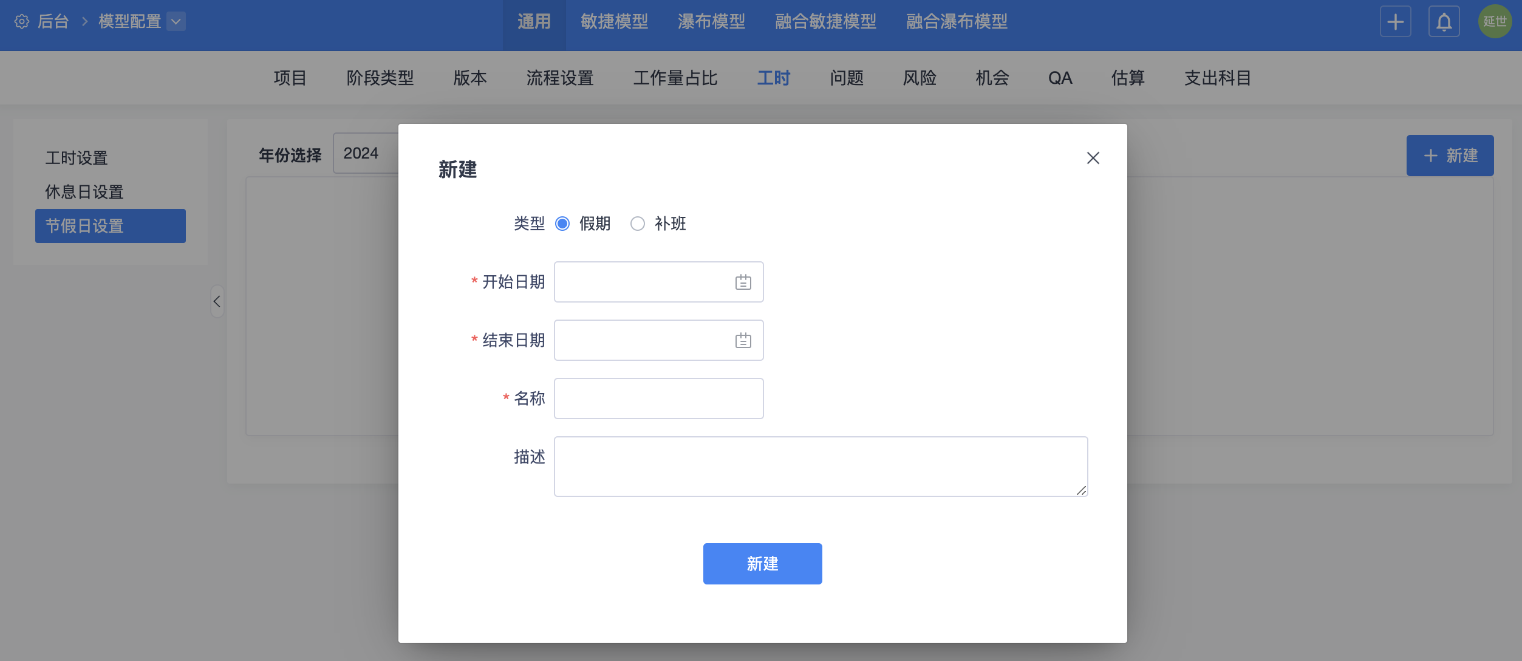Collapse the left sidebar with arrow handle
The height and width of the screenshot is (661, 1522).
(x=217, y=301)
